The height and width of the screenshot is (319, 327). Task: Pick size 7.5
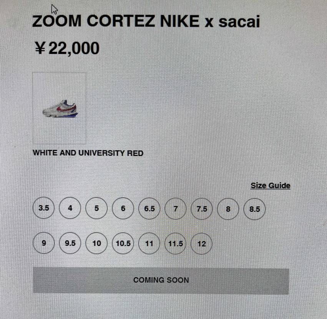(202, 209)
